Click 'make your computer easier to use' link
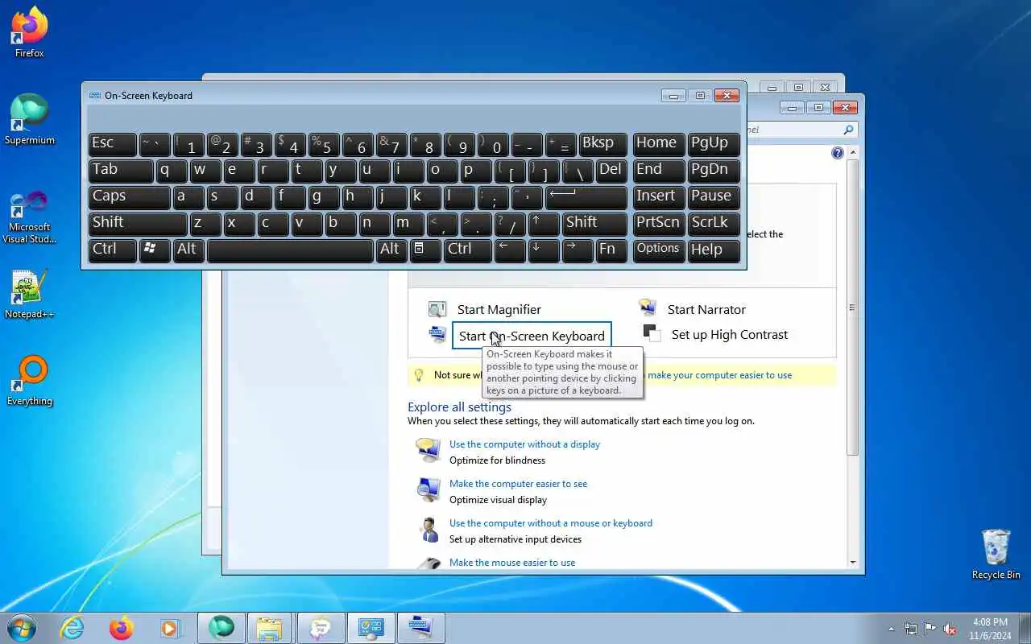Viewport: 1031px width, 644px height. tap(720, 375)
